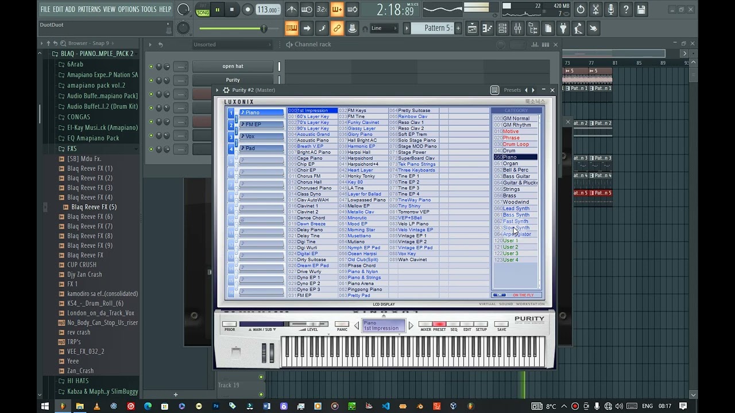This screenshot has width=735, height=413.
Task: Open the ADD menu
Action: pyautogui.click(x=70, y=9)
